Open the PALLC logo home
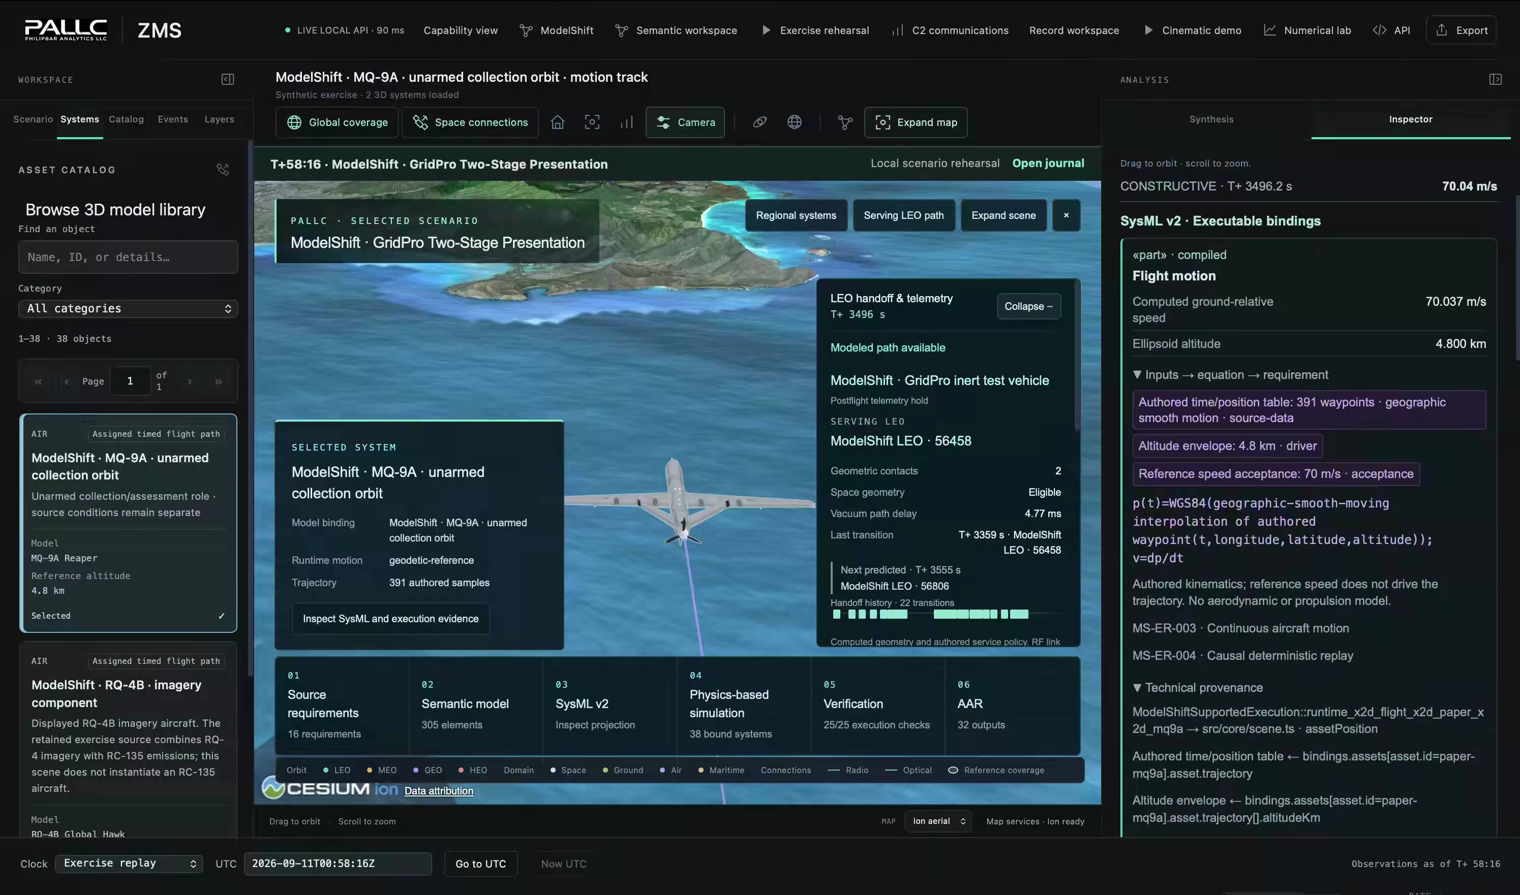This screenshot has width=1520, height=895. 66,29
